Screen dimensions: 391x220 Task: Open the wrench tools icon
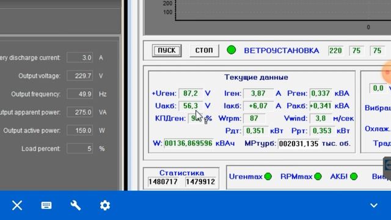click(76, 205)
